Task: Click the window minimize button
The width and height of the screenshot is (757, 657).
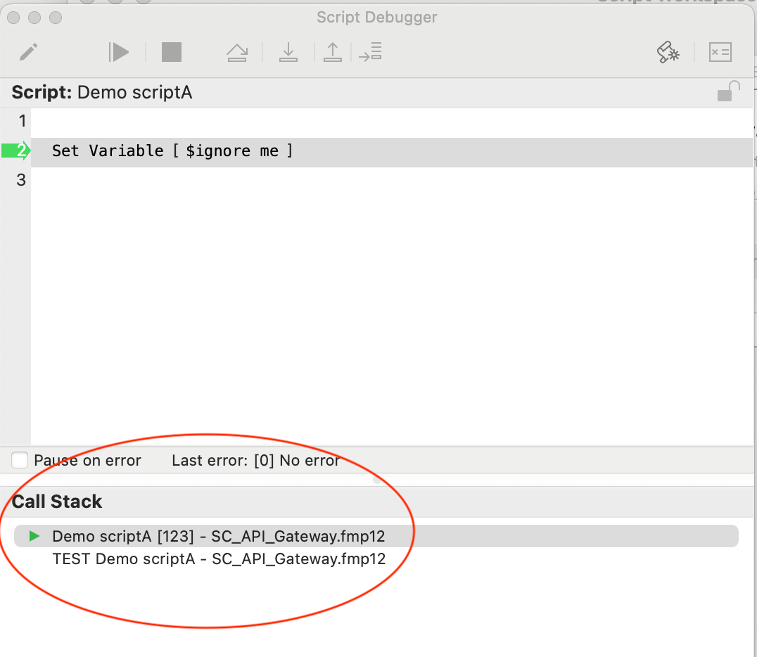Action: point(34,18)
